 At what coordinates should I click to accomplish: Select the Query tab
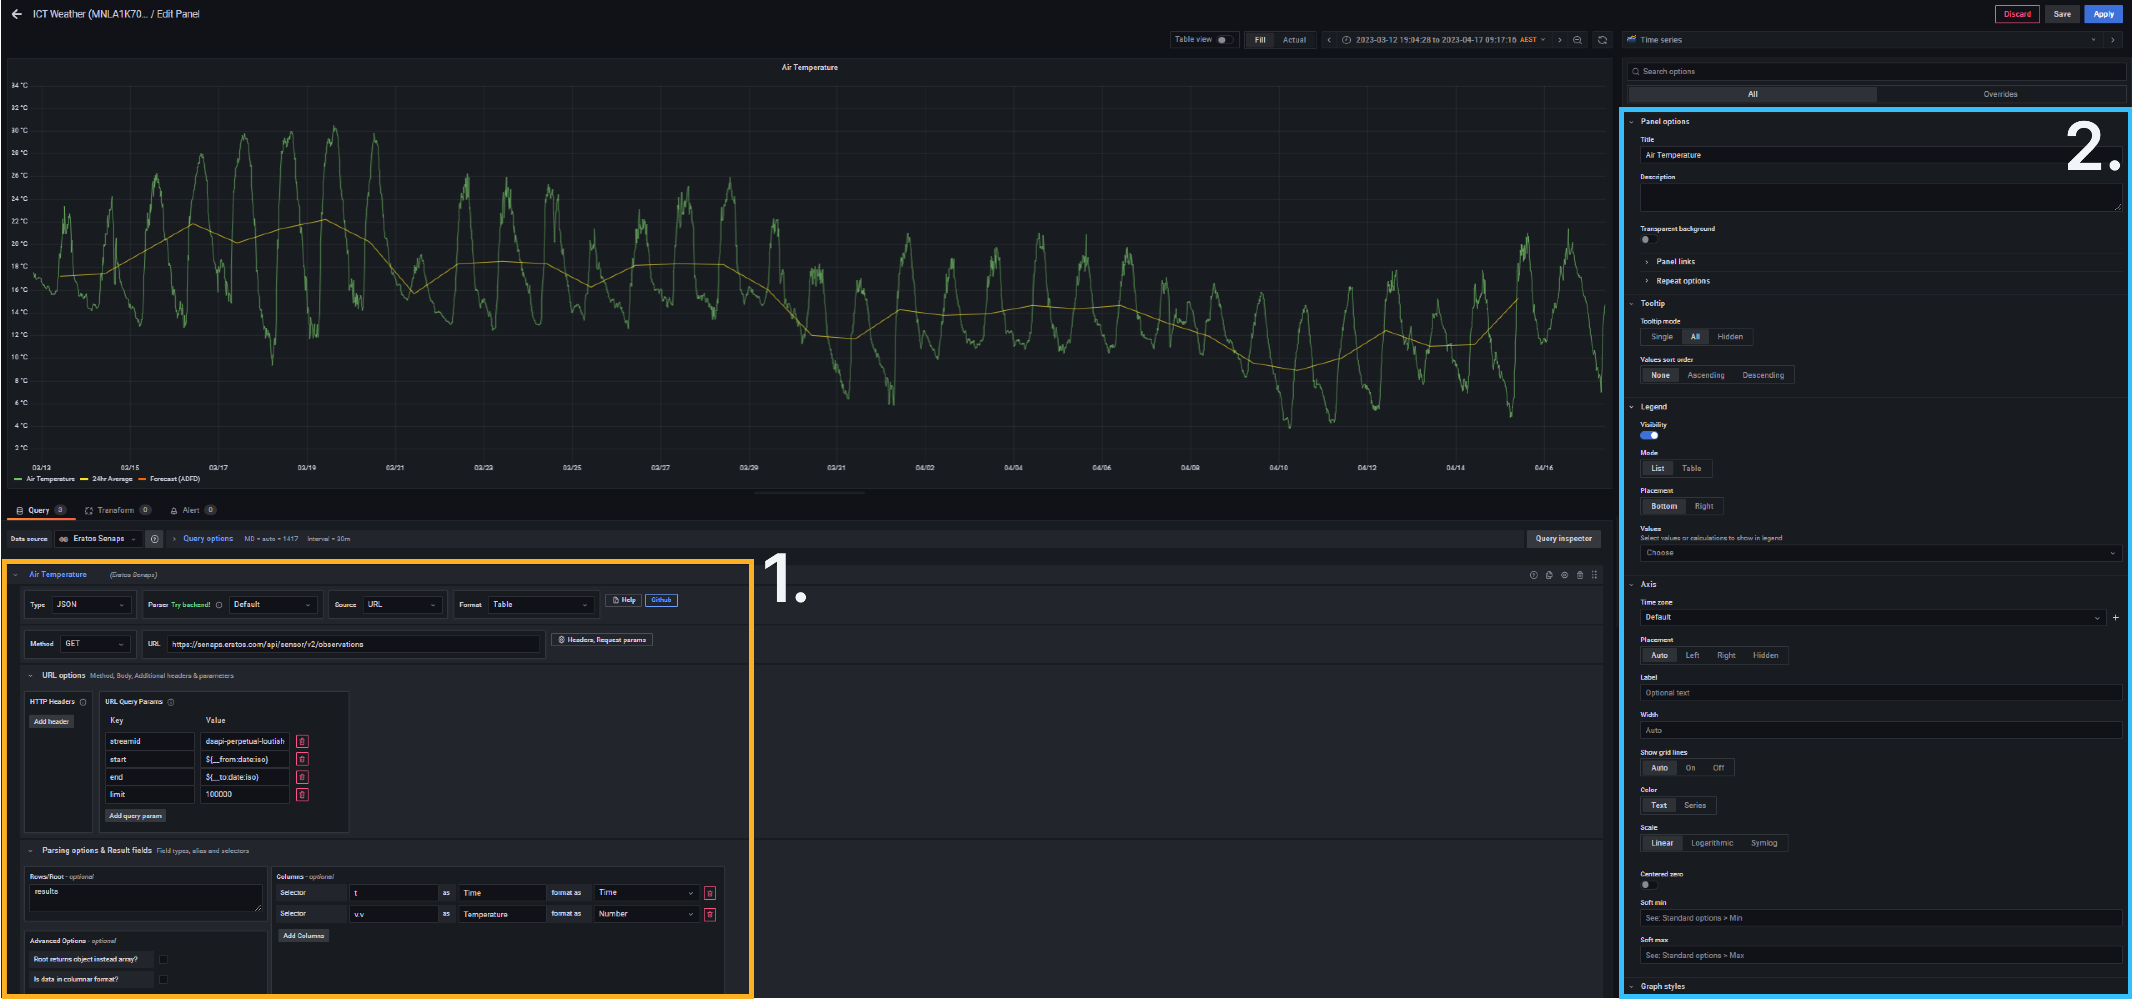40,511
